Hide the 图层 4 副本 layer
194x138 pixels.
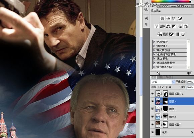[153, 125]
